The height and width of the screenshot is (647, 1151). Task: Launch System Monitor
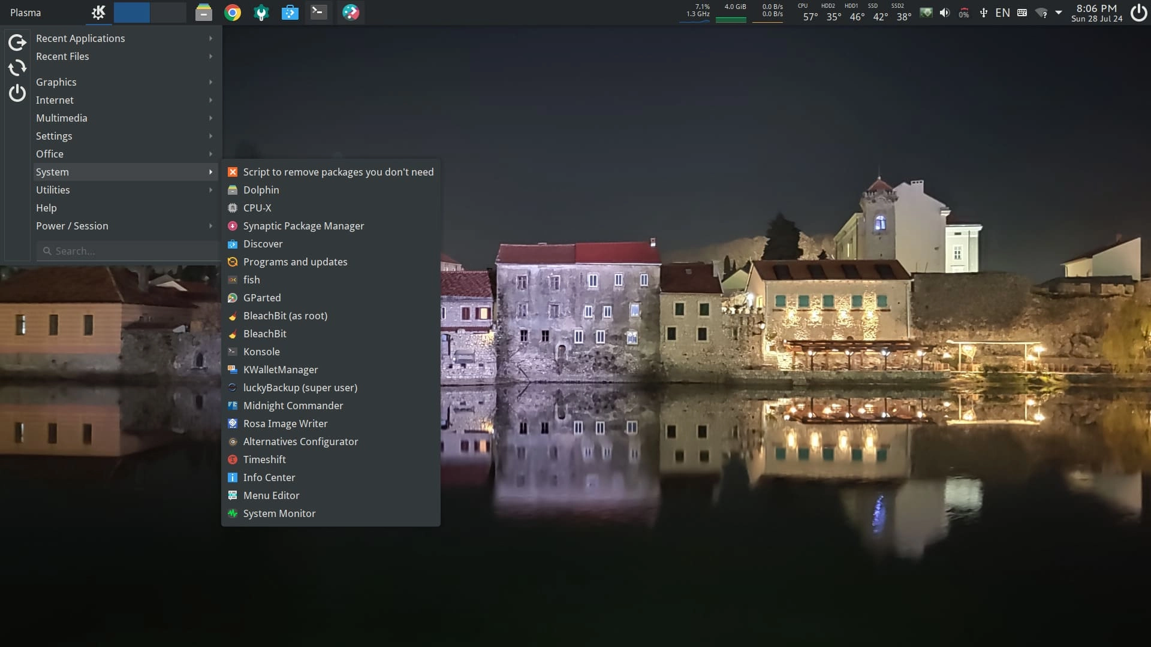(x=331, y=513)
